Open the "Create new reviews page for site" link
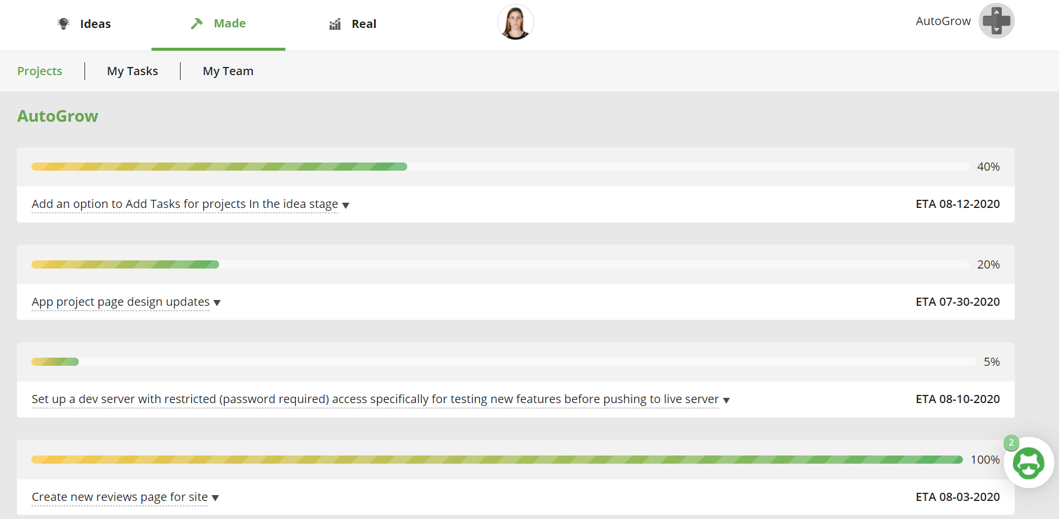 point(119,497)
